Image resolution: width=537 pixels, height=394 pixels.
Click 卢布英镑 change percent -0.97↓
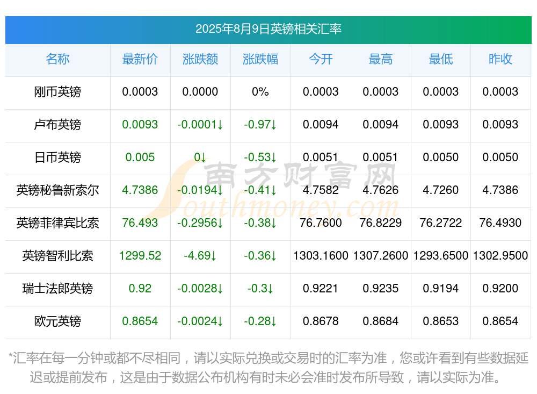click(260, 125)
